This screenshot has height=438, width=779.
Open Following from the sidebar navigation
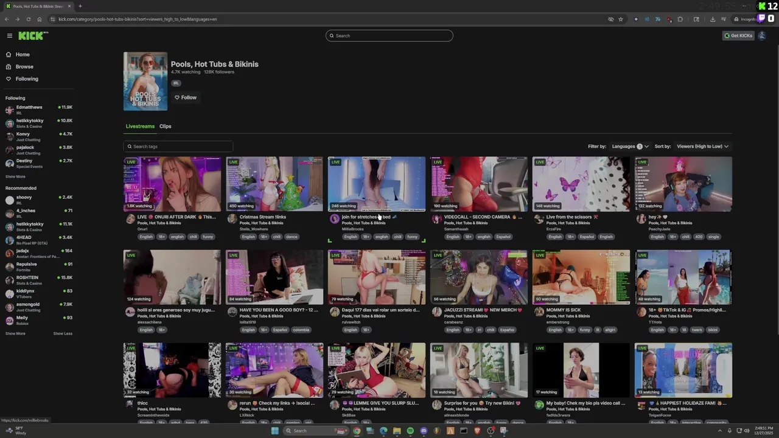[27, 79]
